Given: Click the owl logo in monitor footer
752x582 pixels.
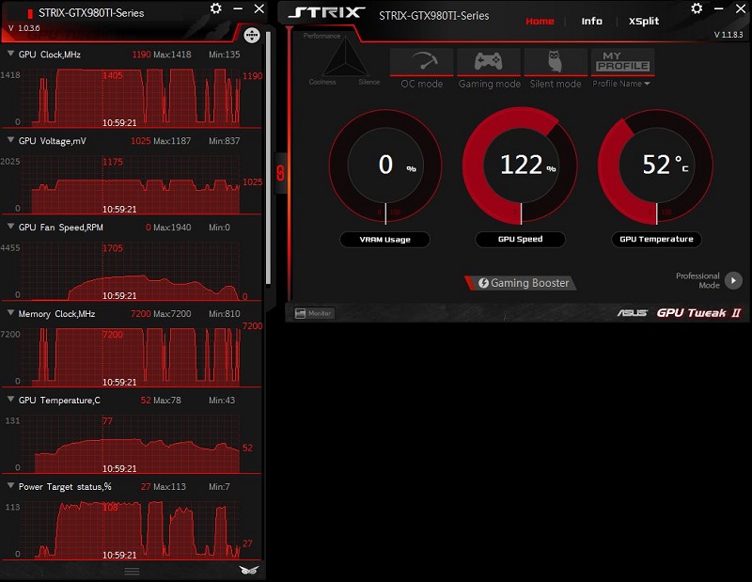Looking at the screenshot, I should click(248, 570).
